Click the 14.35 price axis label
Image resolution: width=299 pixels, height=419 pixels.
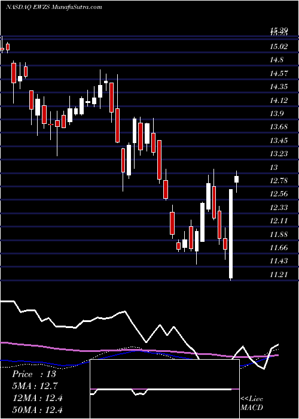click(x=279, y=87)
